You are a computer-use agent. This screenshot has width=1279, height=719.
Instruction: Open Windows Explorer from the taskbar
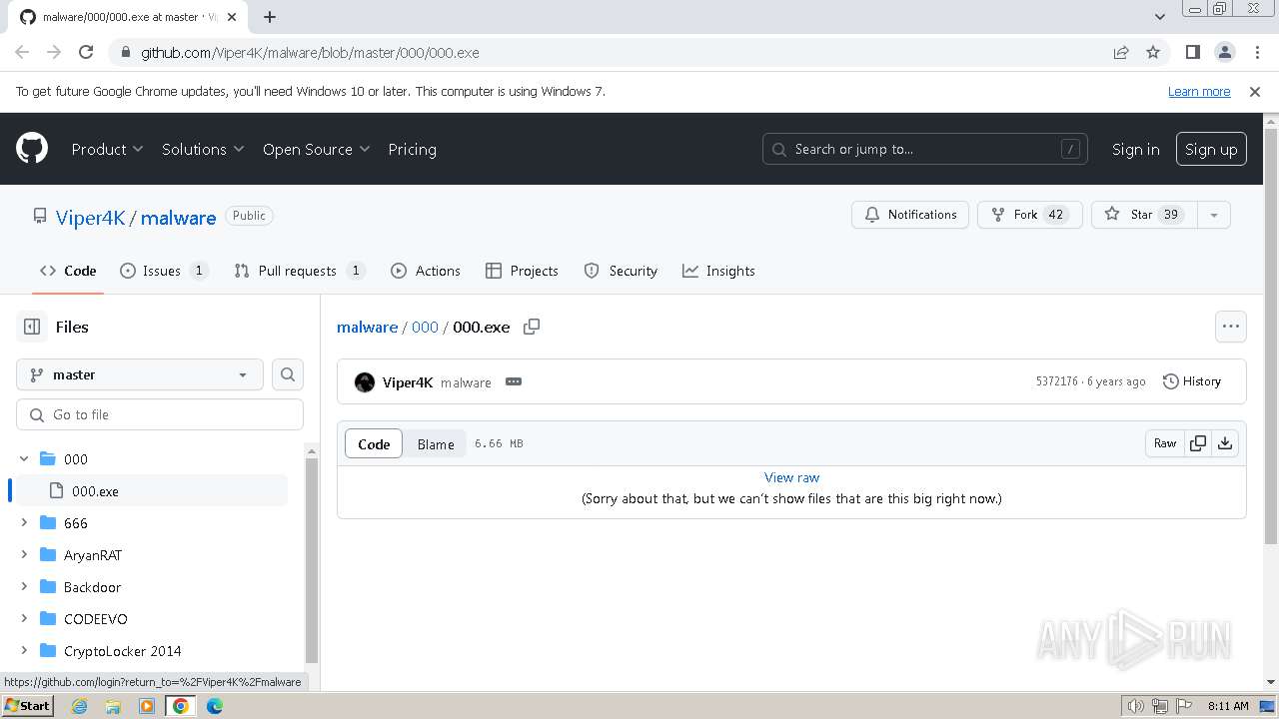[113, 706]
